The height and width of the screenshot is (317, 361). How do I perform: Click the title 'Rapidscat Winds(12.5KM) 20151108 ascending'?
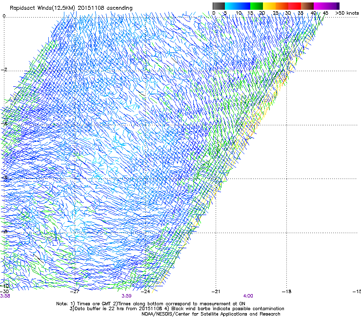click(71, 8)
